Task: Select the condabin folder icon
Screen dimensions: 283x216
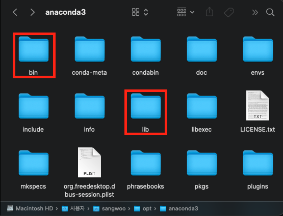Action: [146, 49]
